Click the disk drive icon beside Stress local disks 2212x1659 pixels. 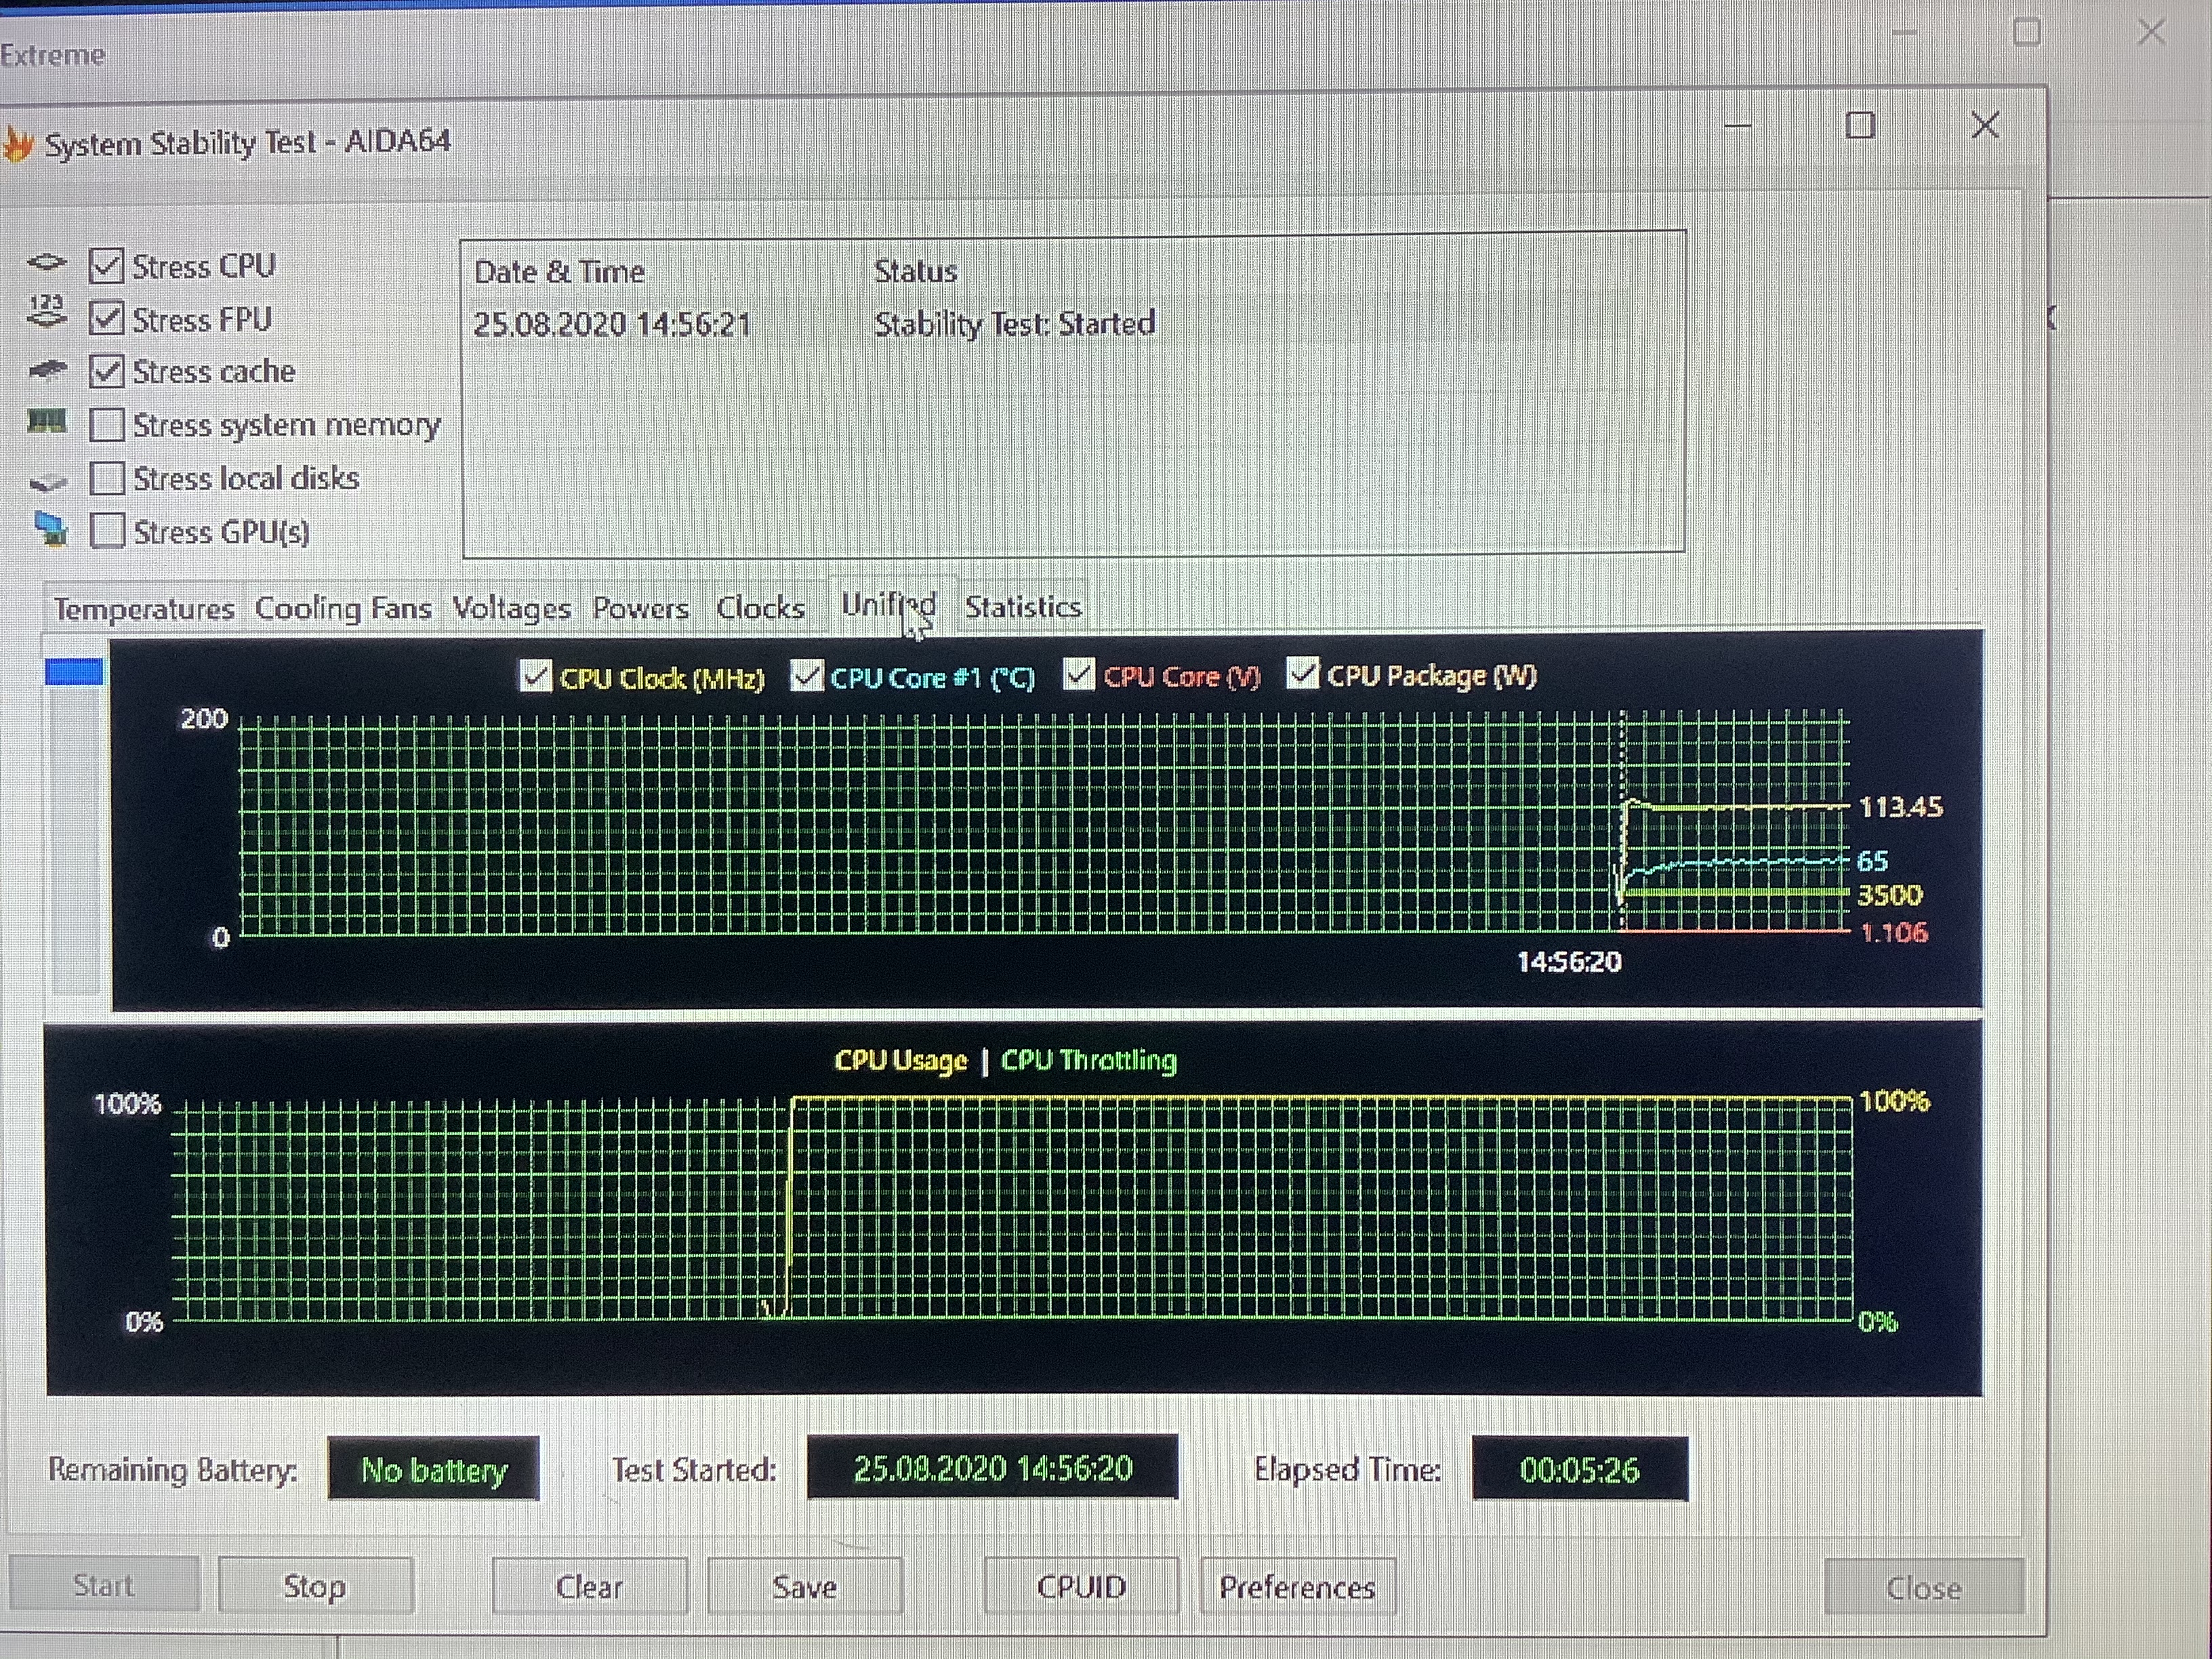click(x=47, y=483)
